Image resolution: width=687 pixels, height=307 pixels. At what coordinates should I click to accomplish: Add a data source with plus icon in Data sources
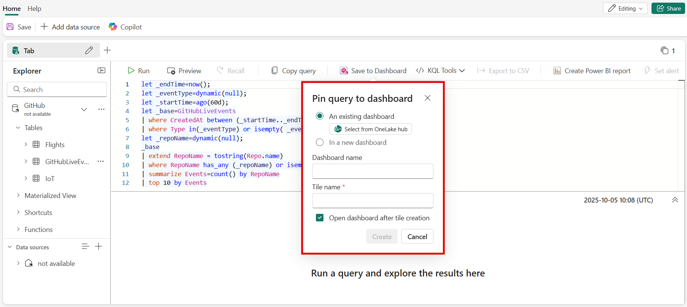99,247
